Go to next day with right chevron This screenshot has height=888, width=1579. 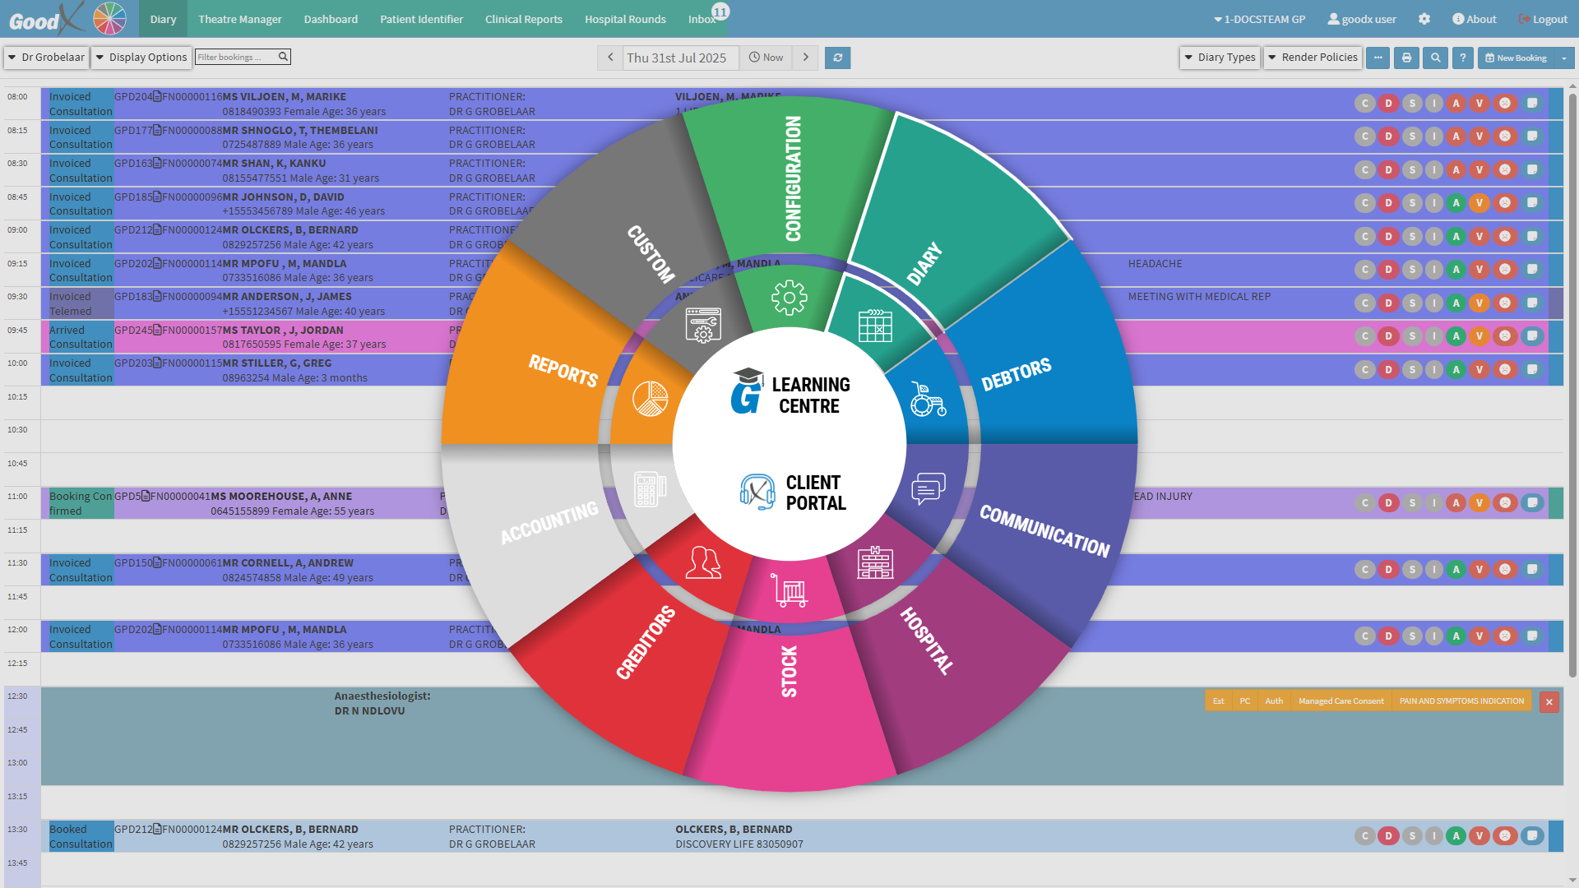tap(806, 58)
